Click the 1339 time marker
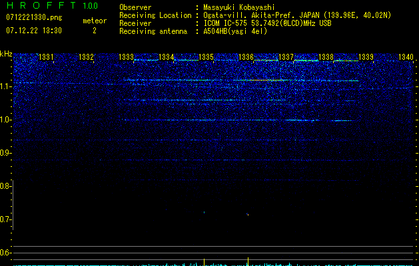 [366, 57]
